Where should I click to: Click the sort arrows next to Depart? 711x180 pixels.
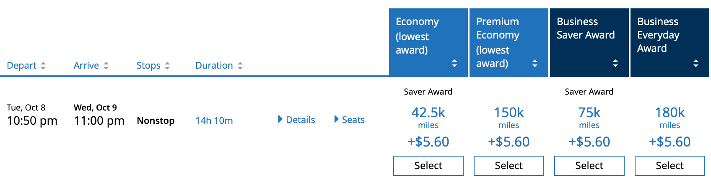pyautogui.click(x=43, y=66)
